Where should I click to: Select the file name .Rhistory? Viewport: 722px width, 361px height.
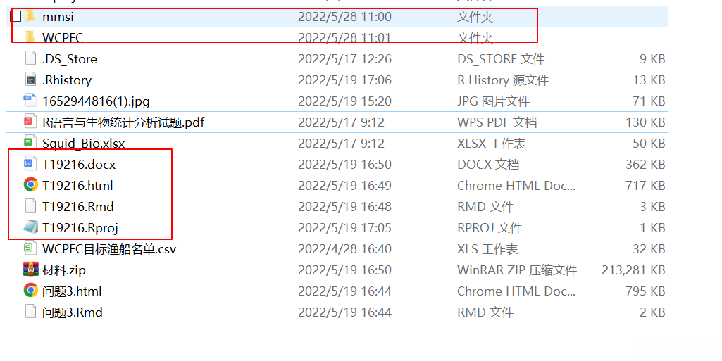[x=67, y=80]
